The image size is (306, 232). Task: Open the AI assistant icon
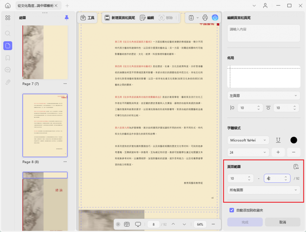[x=215, y=18]
